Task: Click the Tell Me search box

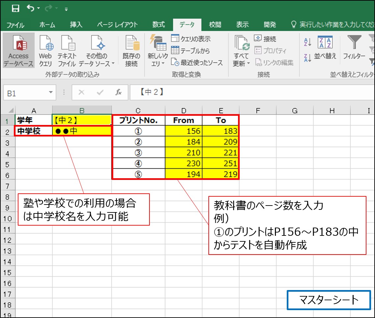Action: click(x=333, y=25)
